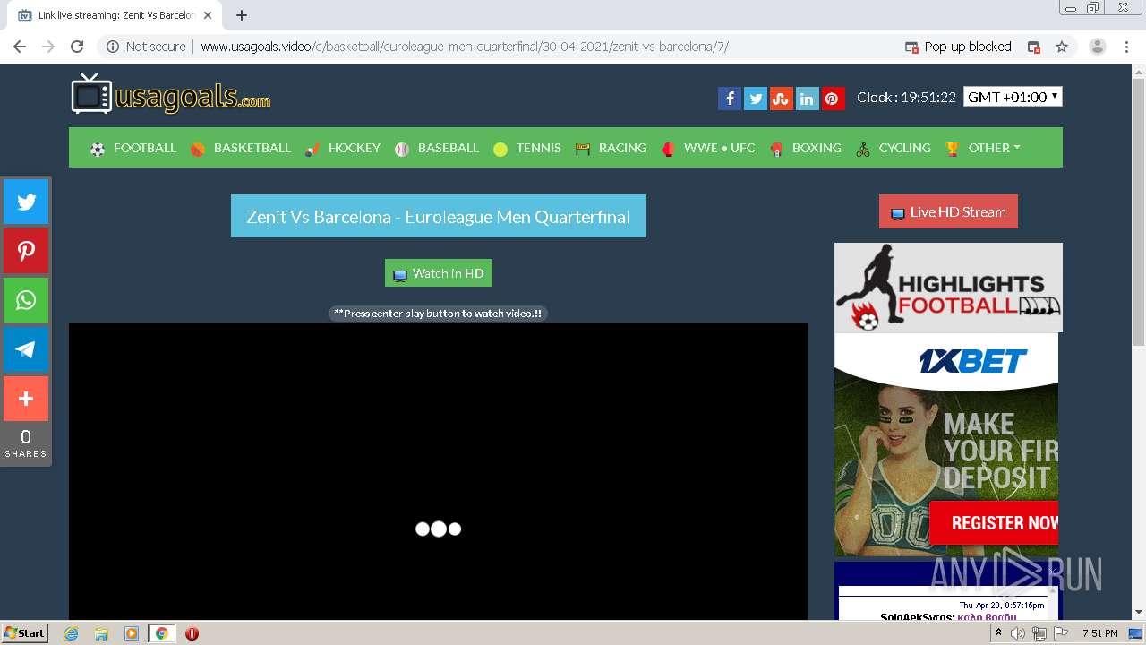The height and width of the screenshot is (645, 1146).
Task: Click Zenit Vs Barcelona title banner
Action: click(x=438, y=217)
